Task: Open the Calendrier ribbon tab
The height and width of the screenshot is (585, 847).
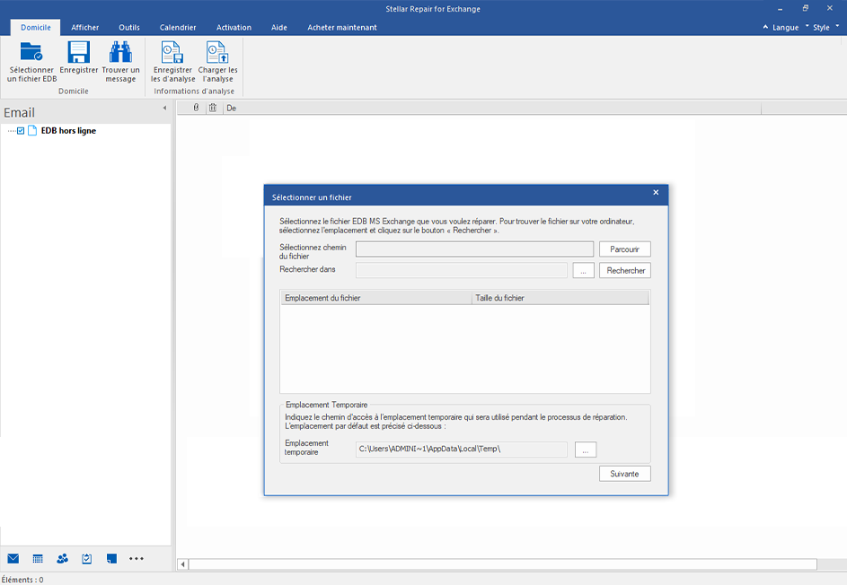Action: point(178,28)
